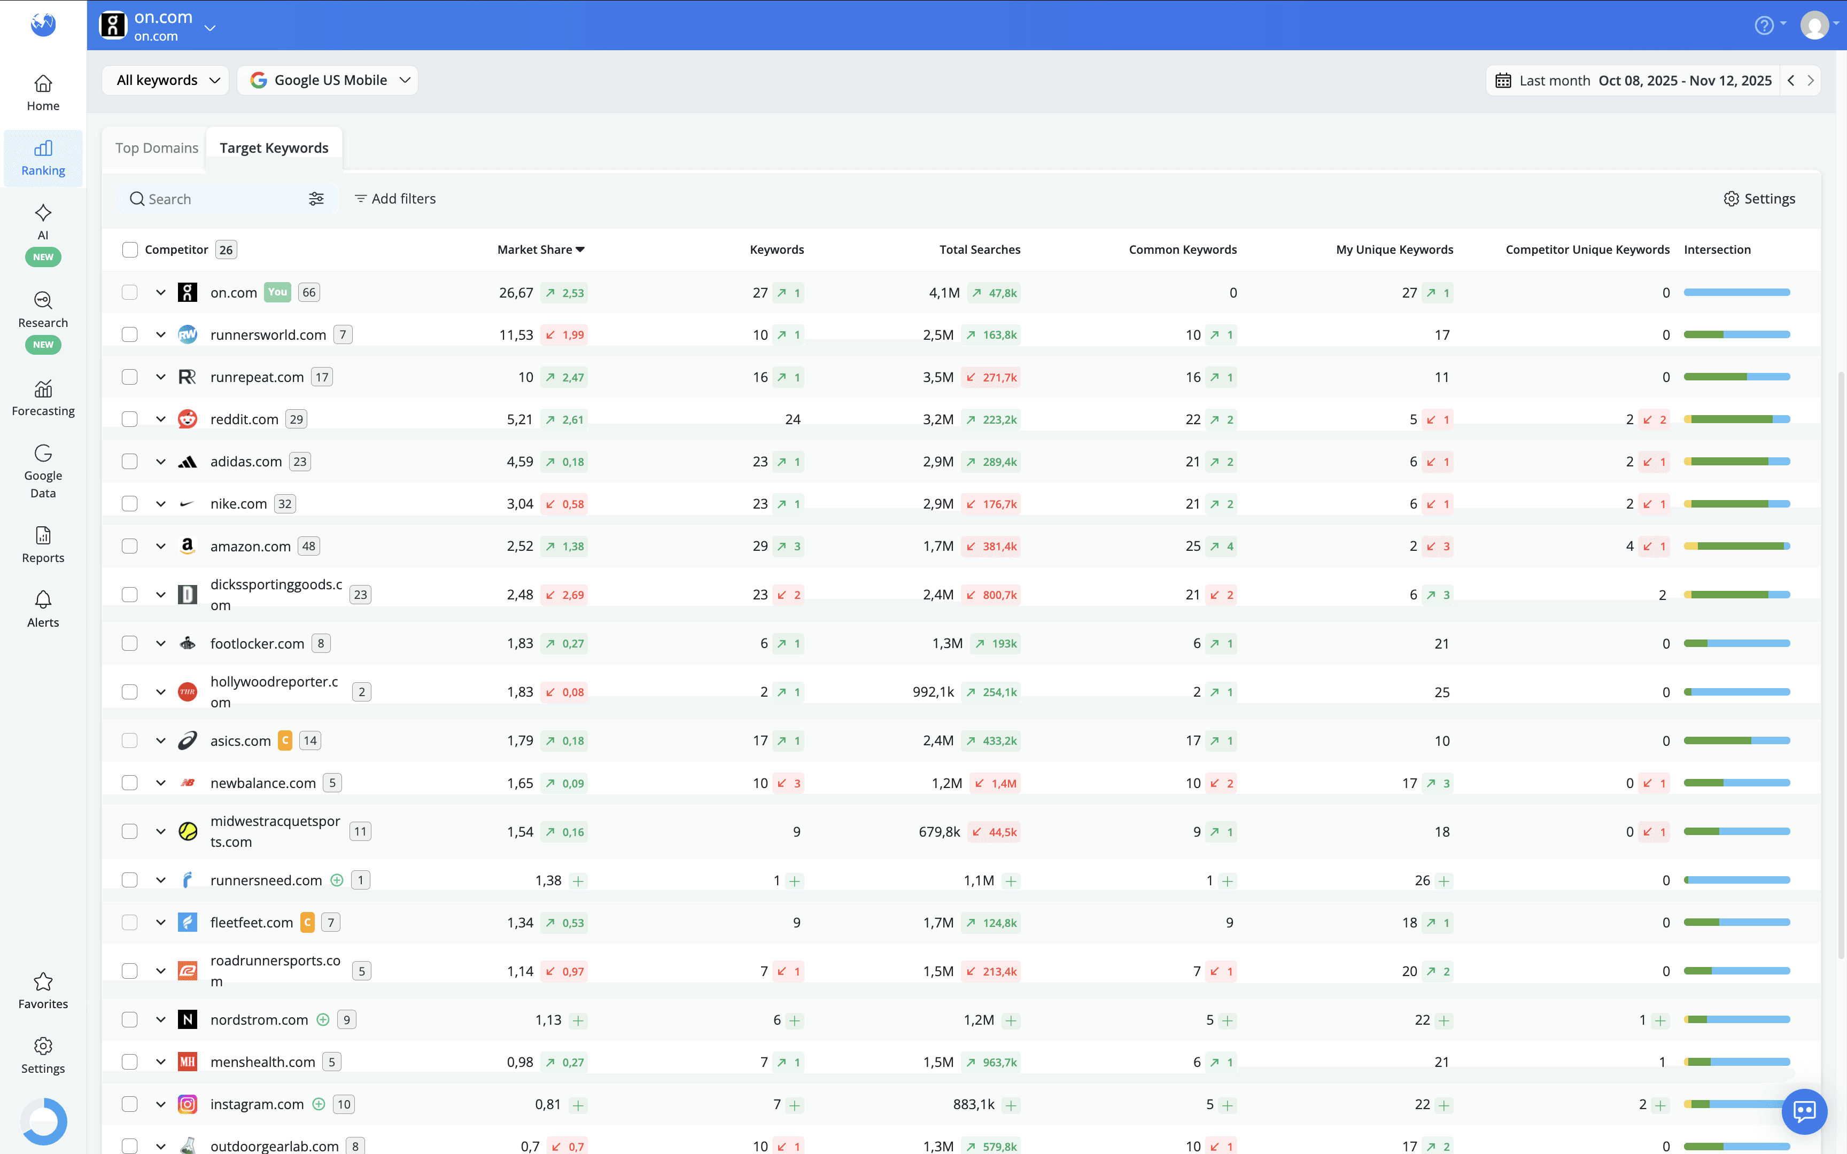Viewport: 1847px width, 1154px height.
Task: Expand the dickssportinggoods.com row chevron
Action: click(161, 595)
